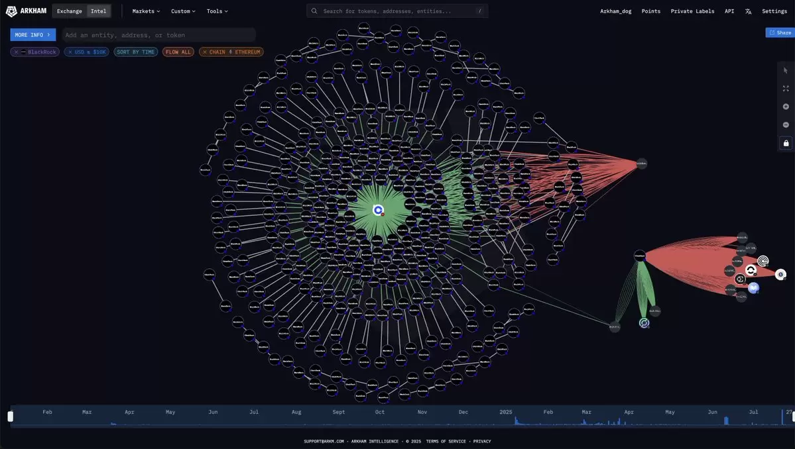
Task: Jump to Nov on the timeline
Action: pos(422,412)
